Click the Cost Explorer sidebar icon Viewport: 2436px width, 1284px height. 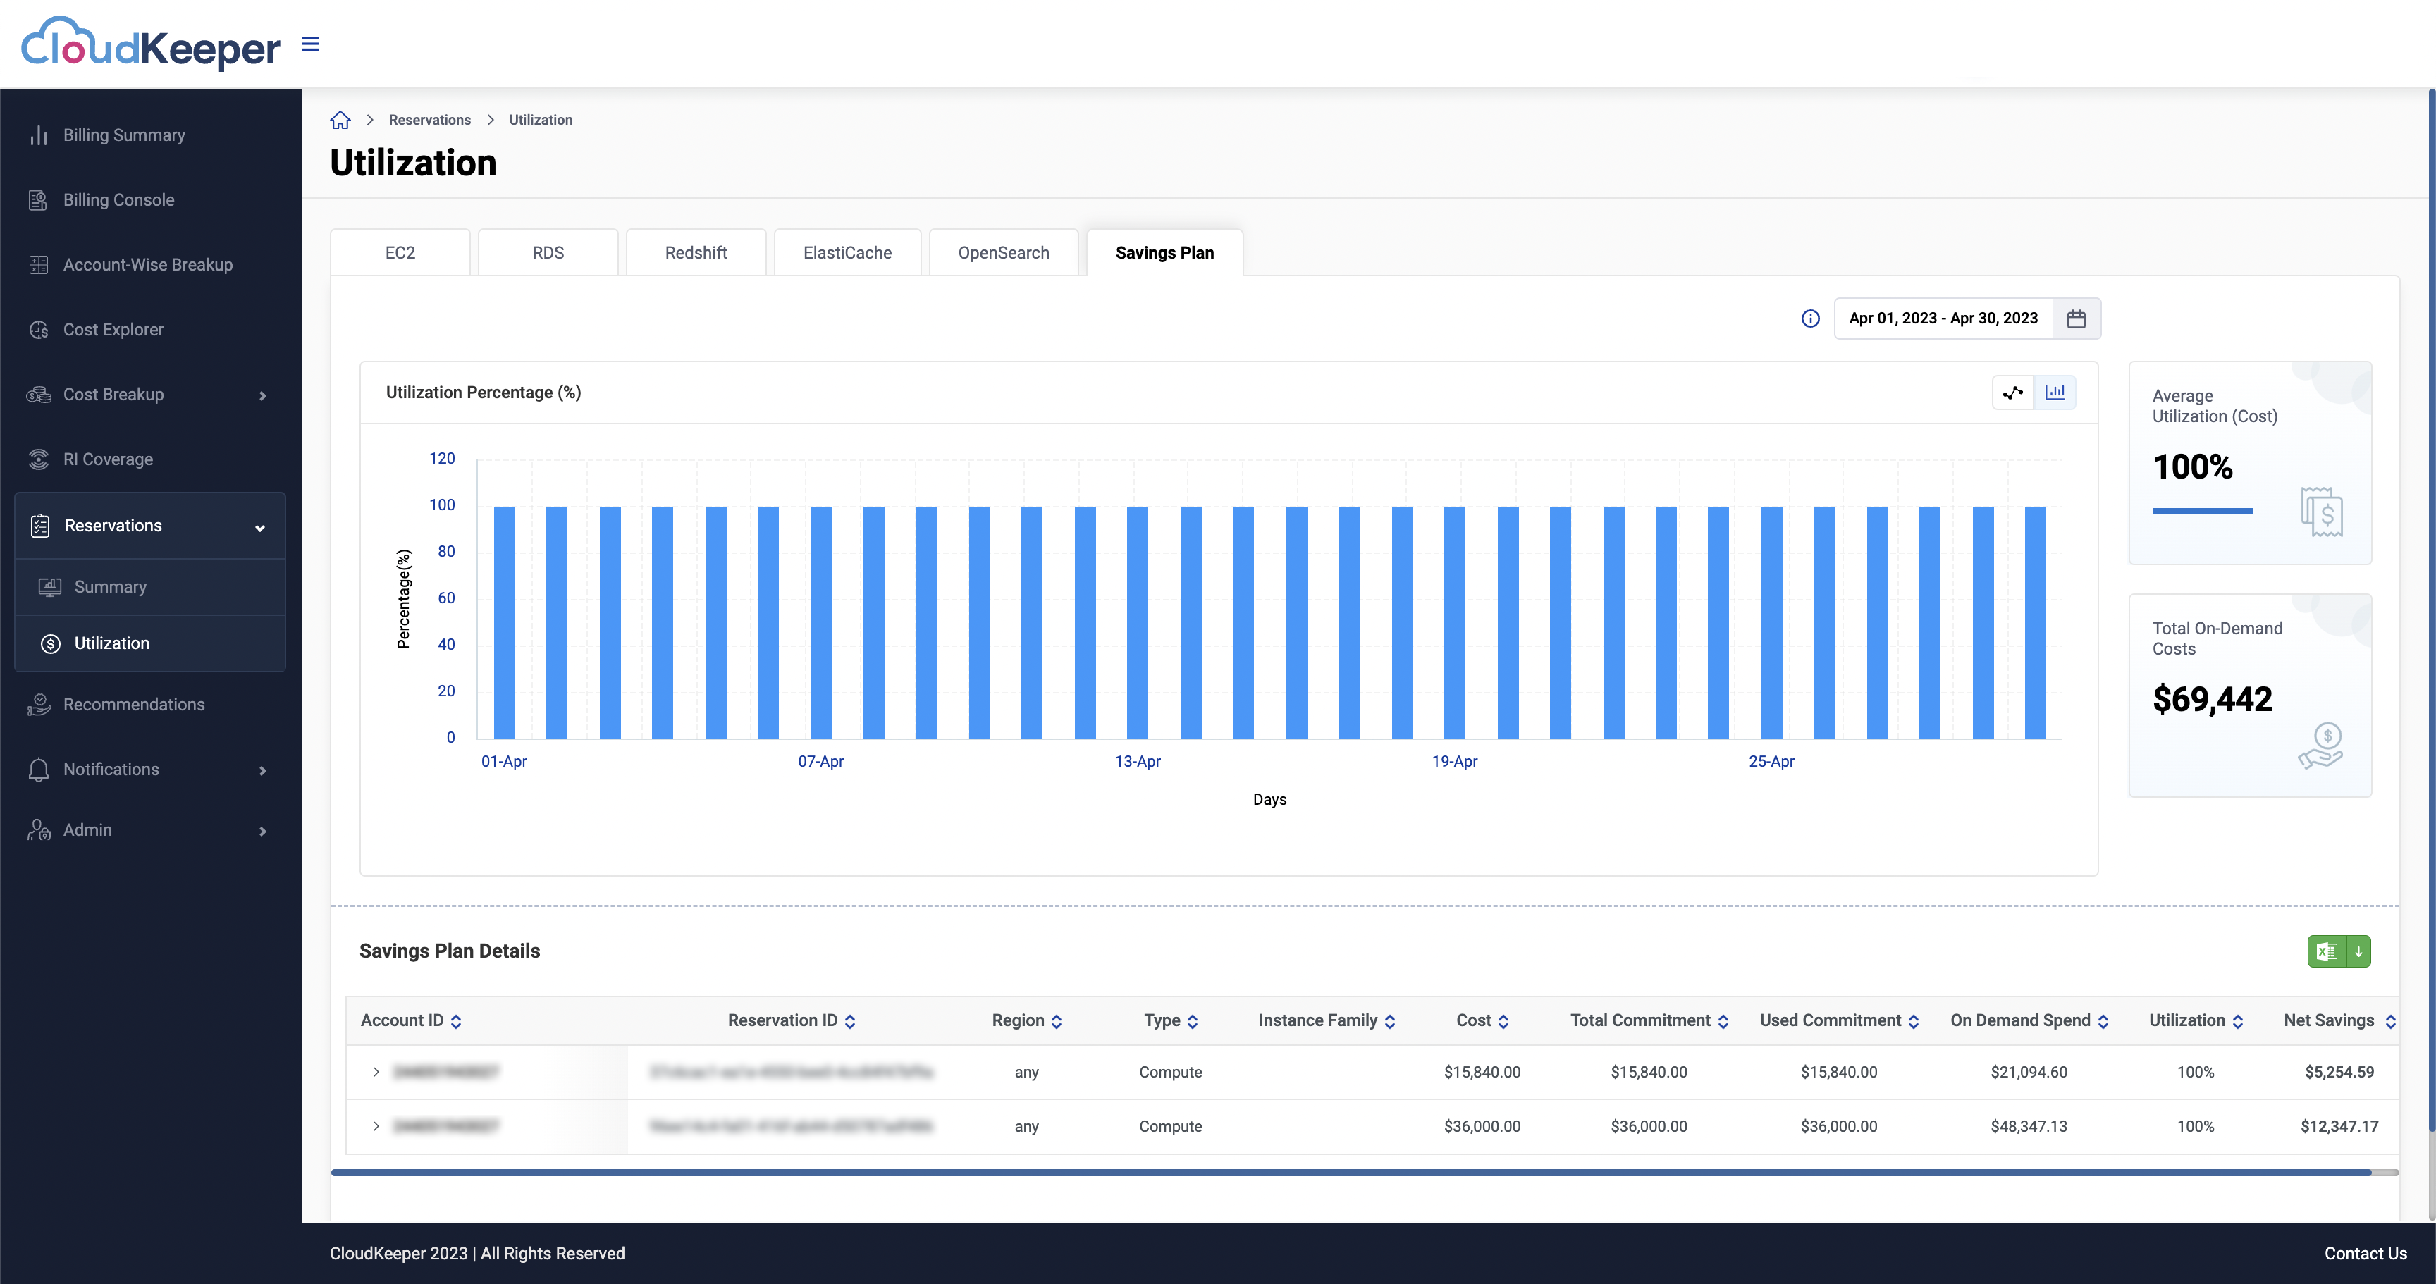[39, 330]
